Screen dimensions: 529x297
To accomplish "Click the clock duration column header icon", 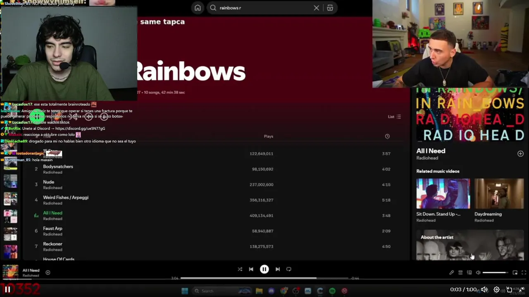I will click(387, 136).
